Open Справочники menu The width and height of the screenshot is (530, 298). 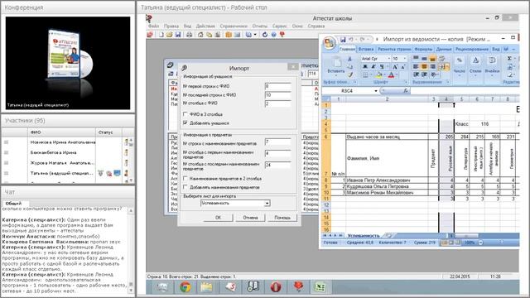[x=234, y=26]
